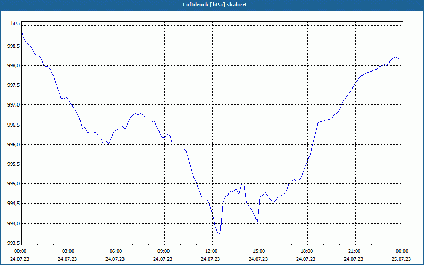Click the 21:00 time label on x-axis
The image size is (424, 265).
click(355, 251)
